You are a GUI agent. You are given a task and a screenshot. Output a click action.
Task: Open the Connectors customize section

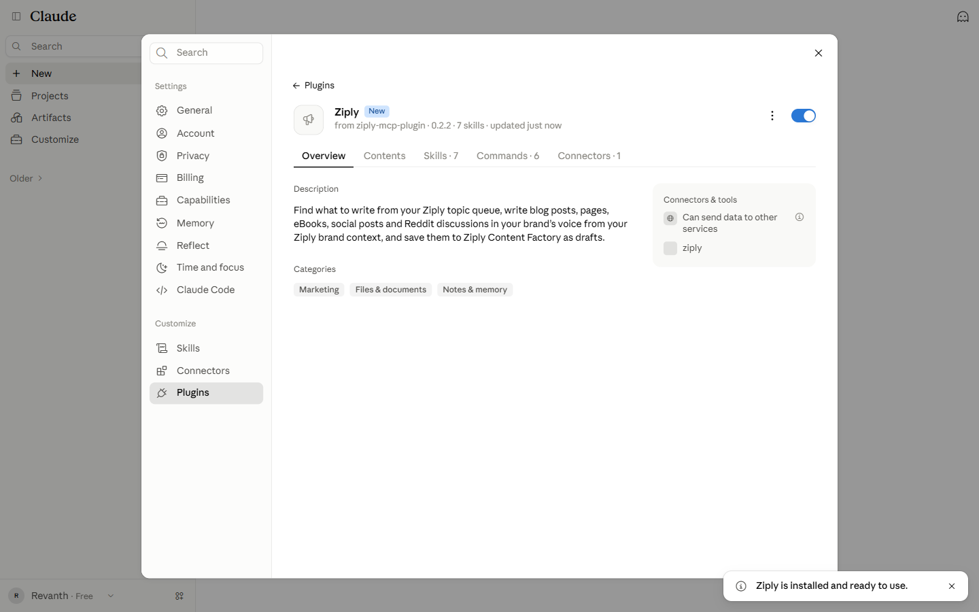[206, 371]
